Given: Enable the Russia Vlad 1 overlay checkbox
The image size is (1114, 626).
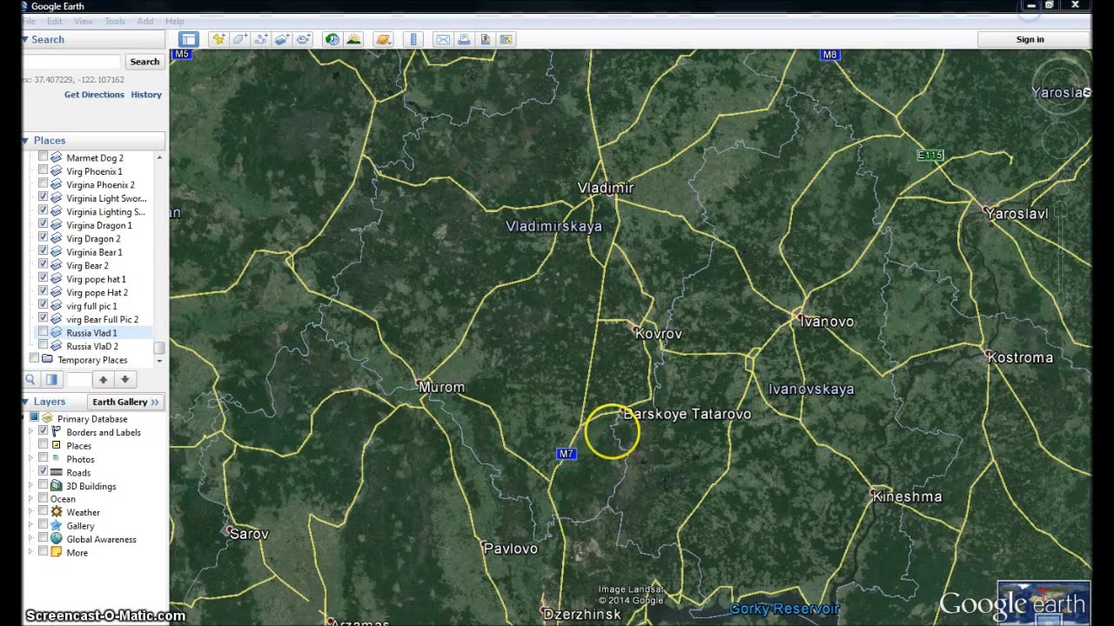Looking at the screenshot, I should point(43,333).
